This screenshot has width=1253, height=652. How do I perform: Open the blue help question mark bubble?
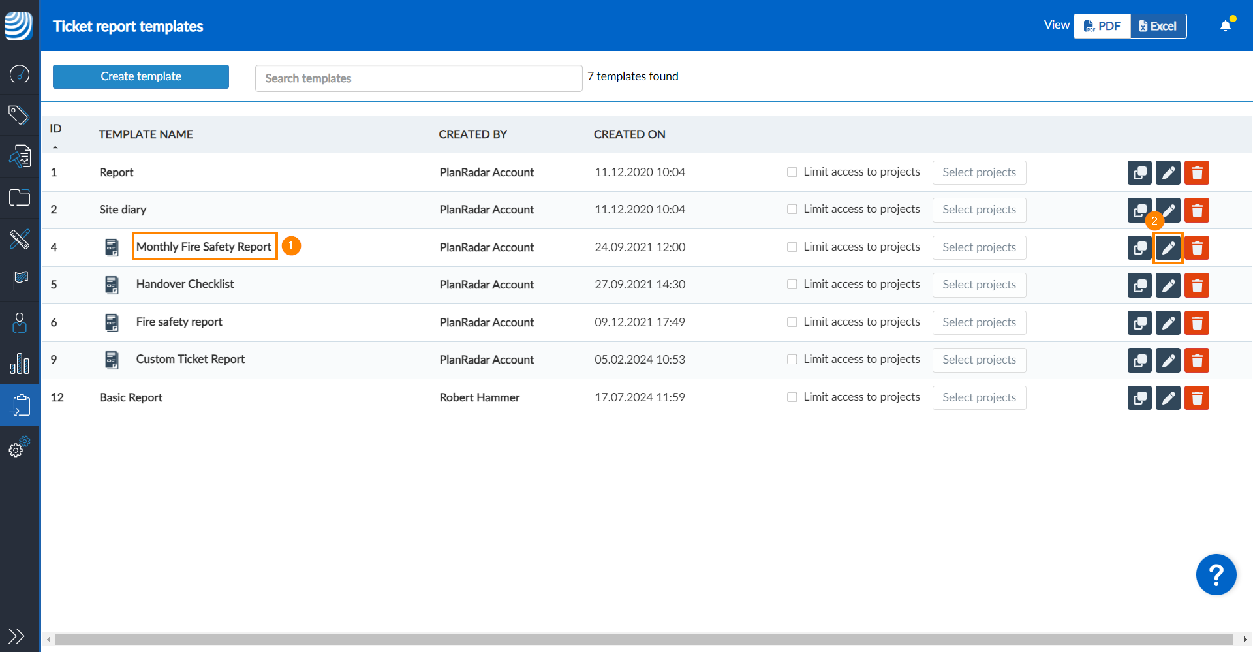point(1216,575)
